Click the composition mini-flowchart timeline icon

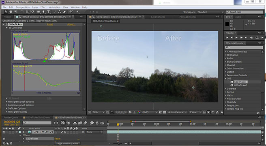pyautogui.click(x=56, y=123)
